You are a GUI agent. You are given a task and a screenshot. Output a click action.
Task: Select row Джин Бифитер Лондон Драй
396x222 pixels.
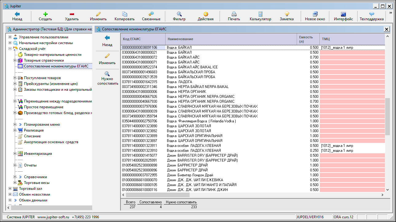(253, 175)
